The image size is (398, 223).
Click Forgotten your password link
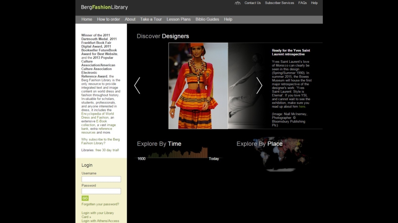pyautogui.click(x=100, y=204)
